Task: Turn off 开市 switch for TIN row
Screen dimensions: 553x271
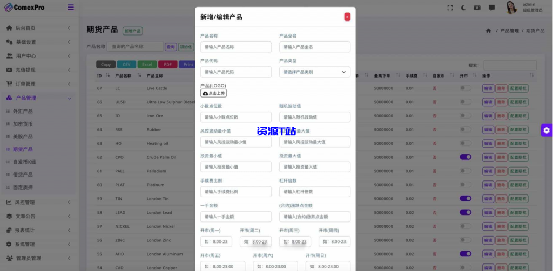Action: pos(465,198)
